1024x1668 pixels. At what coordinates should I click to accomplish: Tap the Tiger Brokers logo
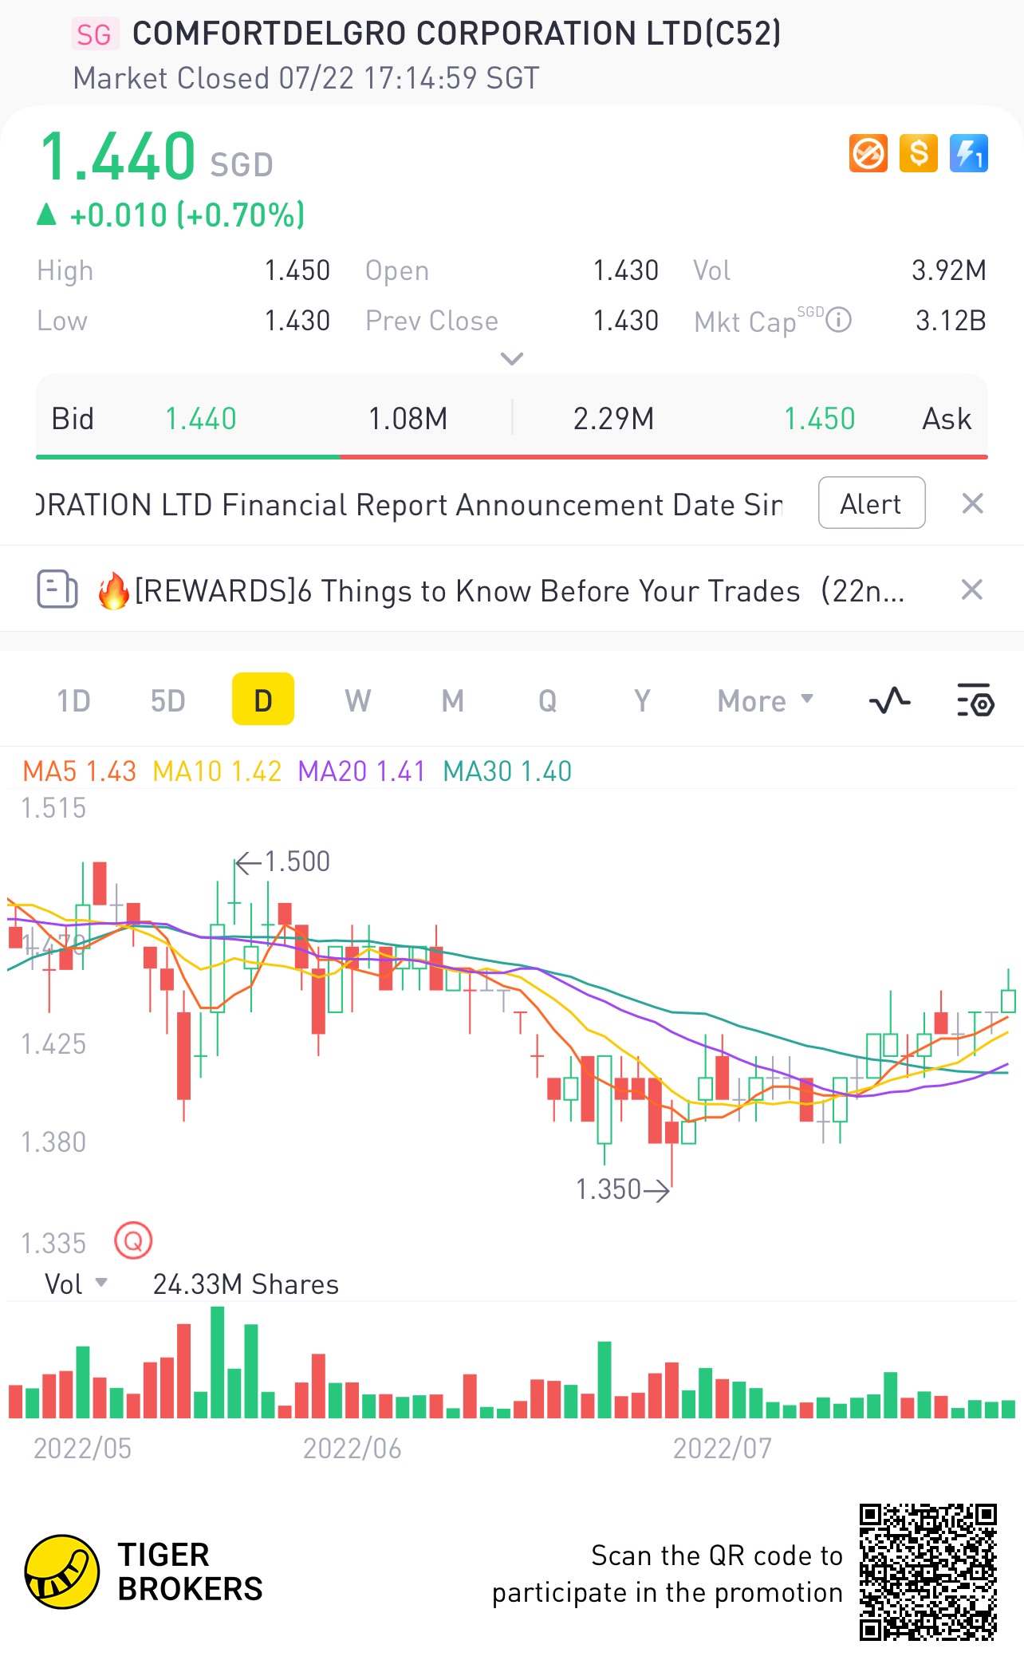click(144, 1571)
